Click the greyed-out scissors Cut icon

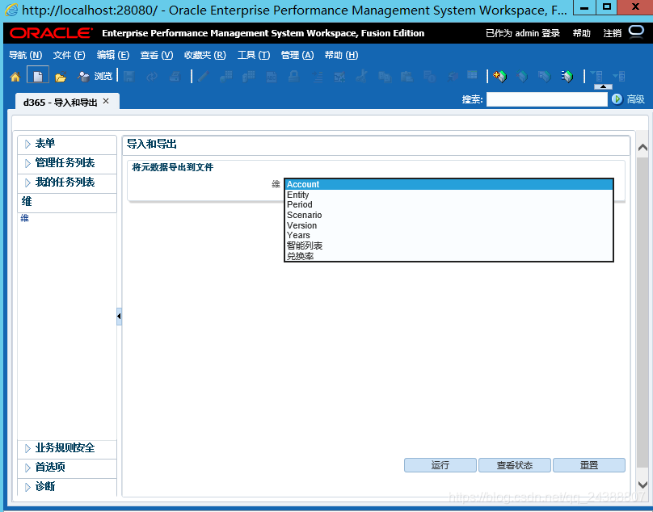tap(361, 76)
